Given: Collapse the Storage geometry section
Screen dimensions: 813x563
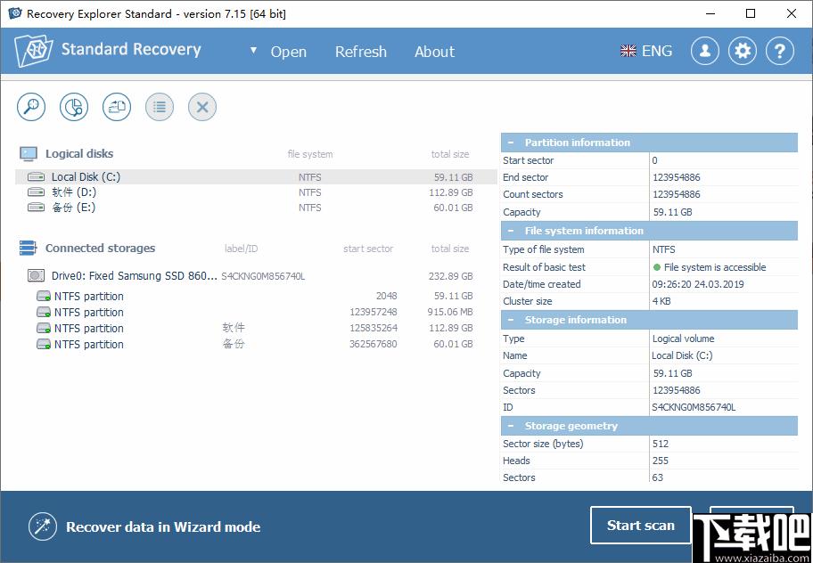Looking at the screenshot, I should point(511,427).
